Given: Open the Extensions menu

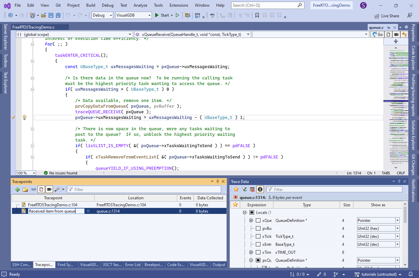Looking at the screenshot, I should click(179, 5).
